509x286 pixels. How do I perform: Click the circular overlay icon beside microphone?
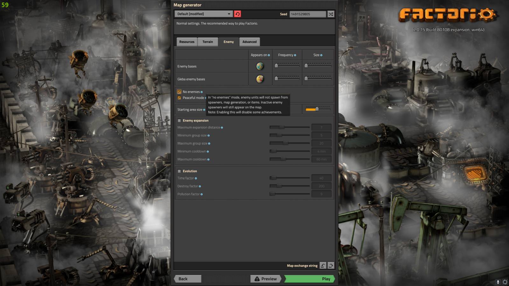505,282
